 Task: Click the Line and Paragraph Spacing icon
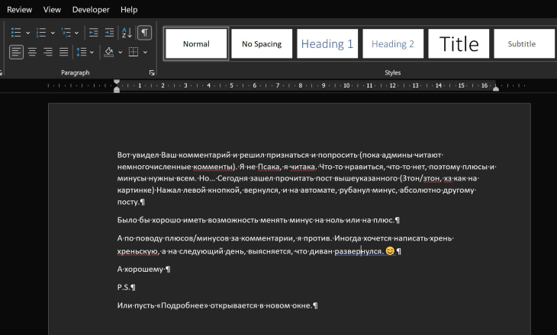click(x=82, y=52)
